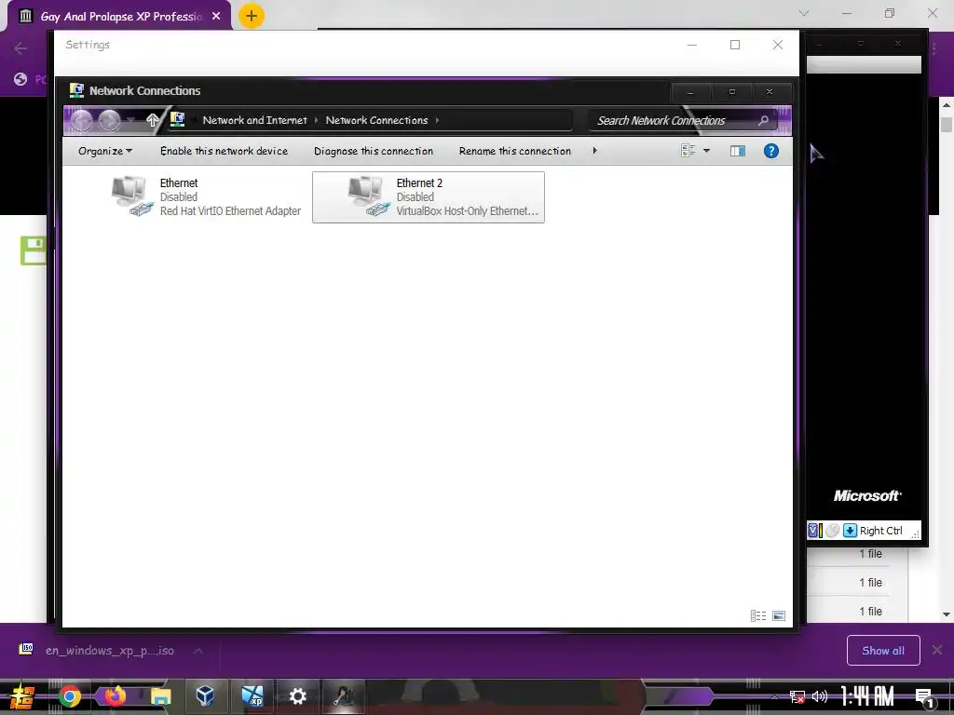Click the globe site info icon
954x715 pixels.
(20, 79)
